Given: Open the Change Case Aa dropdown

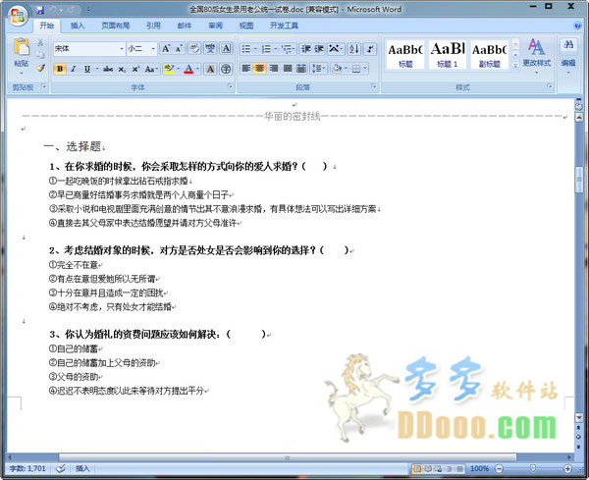Looking at the screenshot, I should (x=151, y=69).
